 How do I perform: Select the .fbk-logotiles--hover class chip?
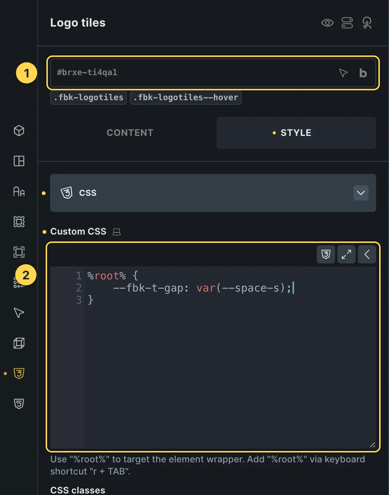[x=186, y=98]
